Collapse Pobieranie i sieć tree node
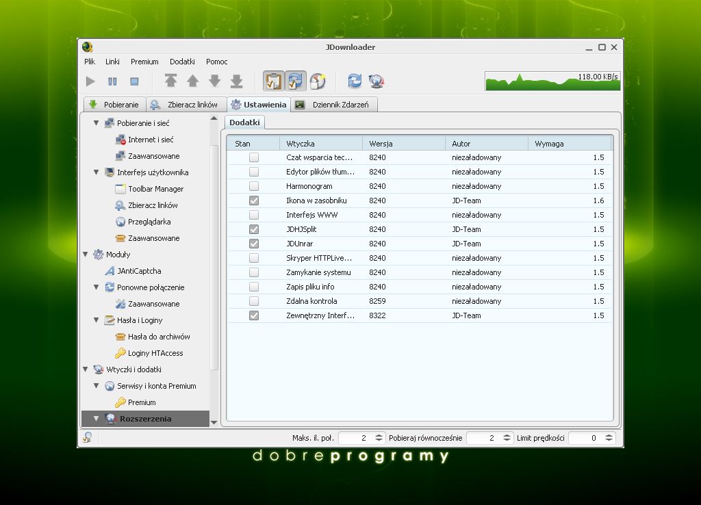Screen dimensions: 701x505 pos(96,123)
